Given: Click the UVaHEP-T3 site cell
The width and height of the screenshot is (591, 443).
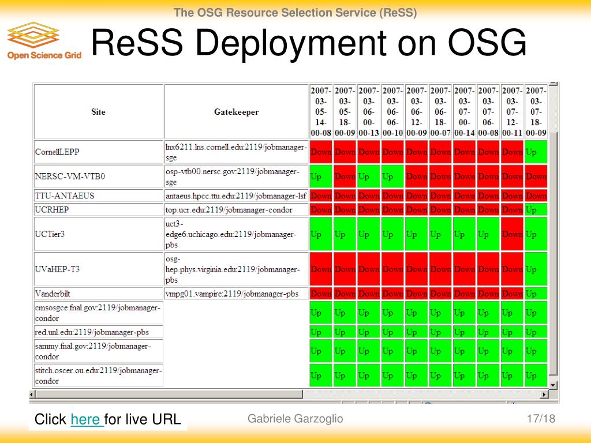Looking at the screenshot, I should (x=98, y=269).
